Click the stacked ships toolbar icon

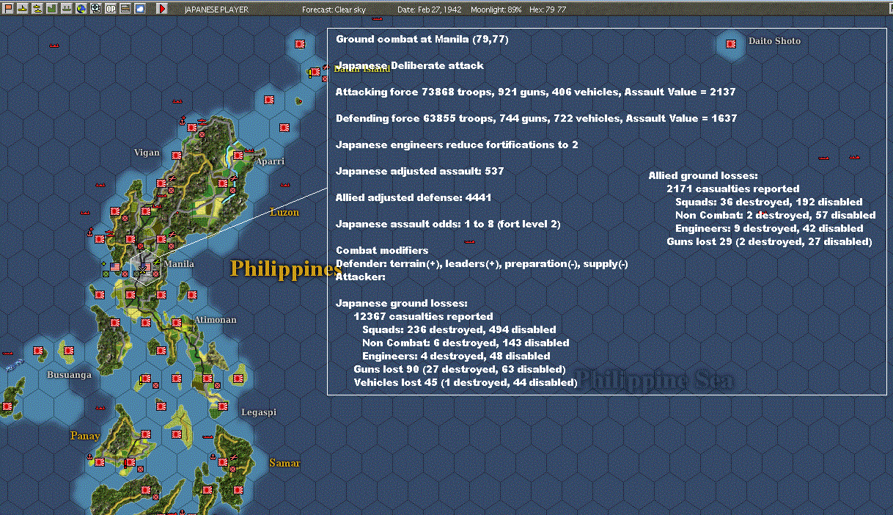point(37,9)
